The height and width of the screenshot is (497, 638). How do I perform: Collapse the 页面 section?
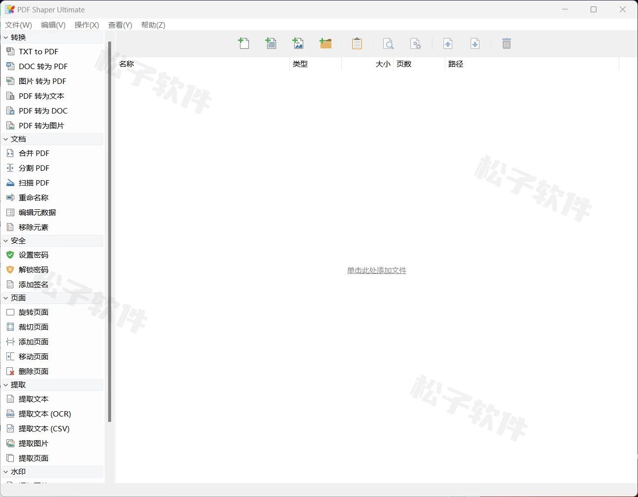coord(6,298)
